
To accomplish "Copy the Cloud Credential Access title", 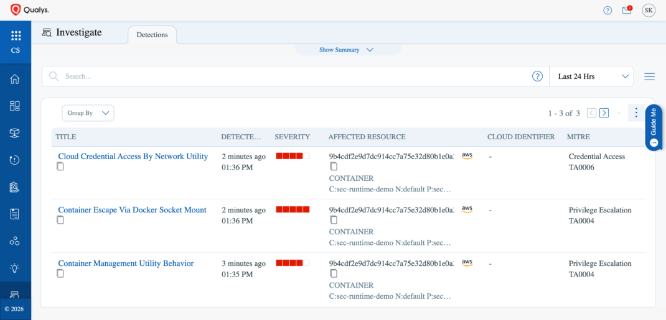I will tap(60, 167).
